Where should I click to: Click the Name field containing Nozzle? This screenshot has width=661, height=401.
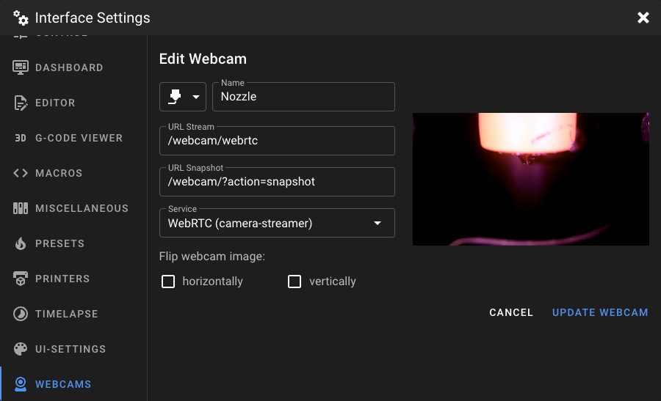(x=303, y=97)
